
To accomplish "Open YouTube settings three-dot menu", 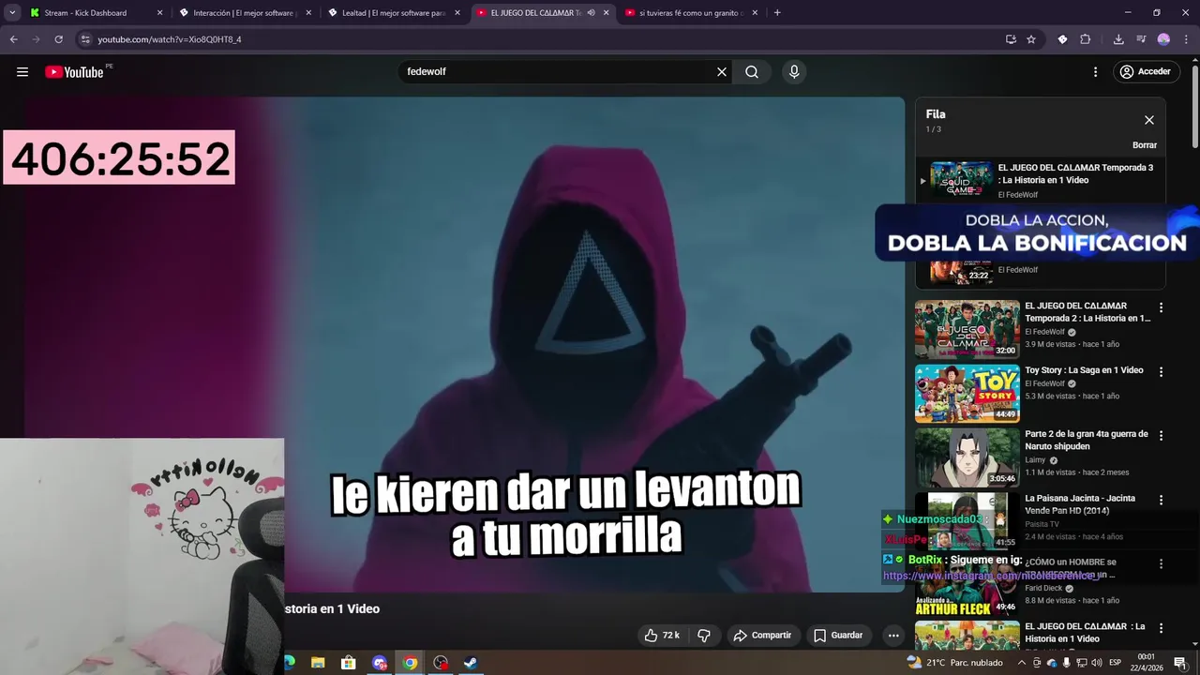I will [1095, 72].
